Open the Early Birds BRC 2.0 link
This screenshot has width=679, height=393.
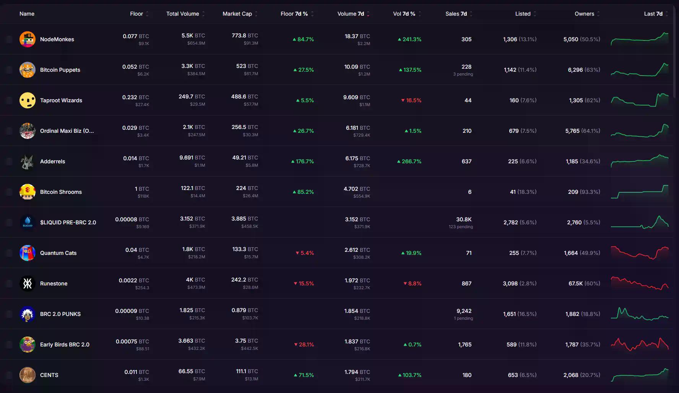(65, 345)
